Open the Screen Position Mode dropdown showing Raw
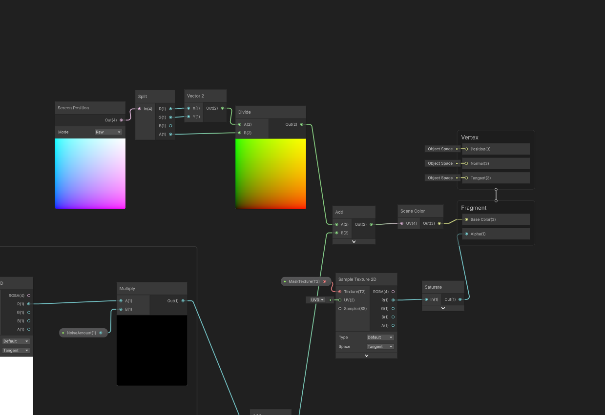 click(x=108, y=132)
